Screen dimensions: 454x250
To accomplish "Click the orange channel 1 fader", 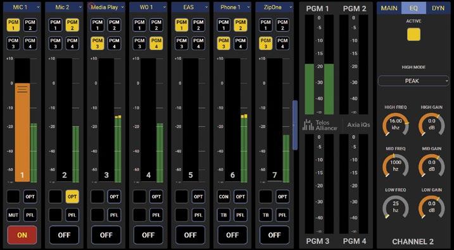I will tap(22, 133).
